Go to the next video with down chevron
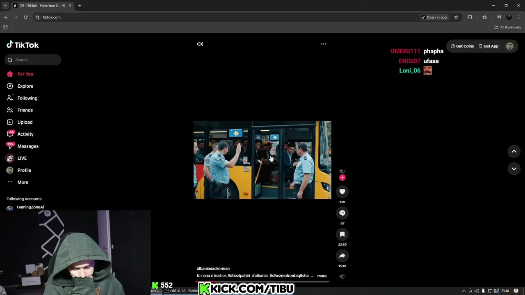 (514, 169)
